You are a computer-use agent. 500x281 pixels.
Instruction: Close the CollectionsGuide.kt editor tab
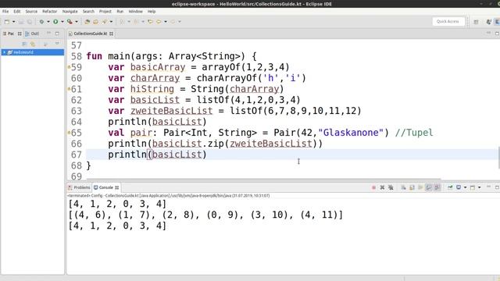pos(111,34)
